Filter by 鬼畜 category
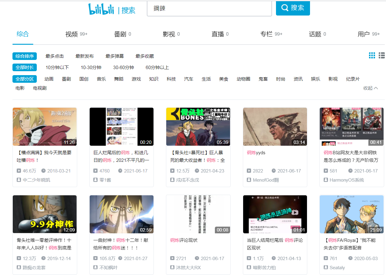 (x=263, y=79)
